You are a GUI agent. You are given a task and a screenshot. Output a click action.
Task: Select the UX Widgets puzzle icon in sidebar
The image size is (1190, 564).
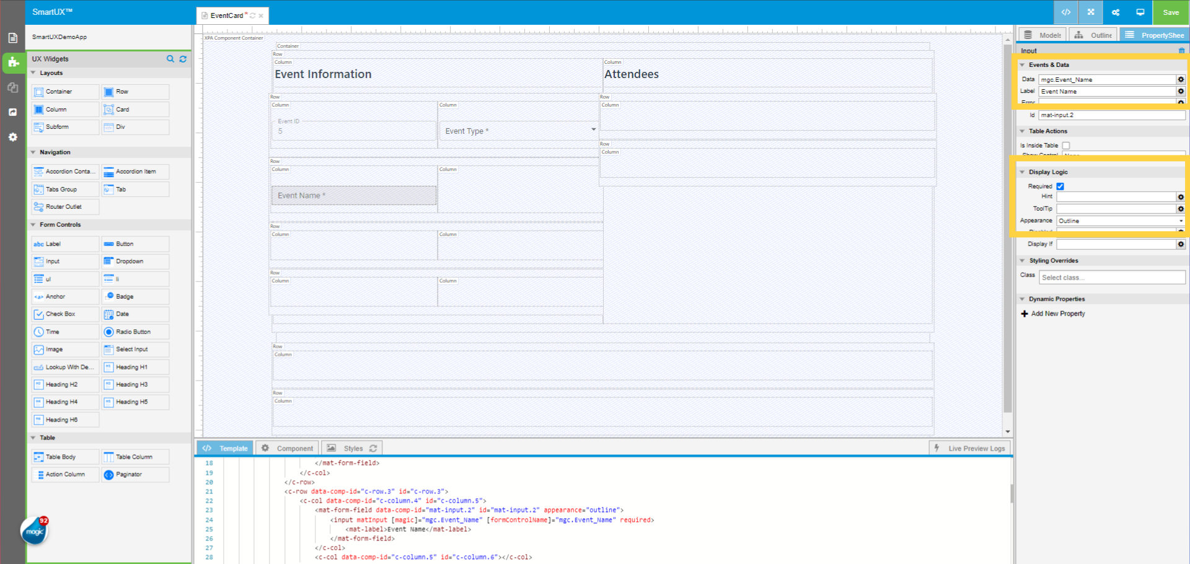(x=13, y=63)
